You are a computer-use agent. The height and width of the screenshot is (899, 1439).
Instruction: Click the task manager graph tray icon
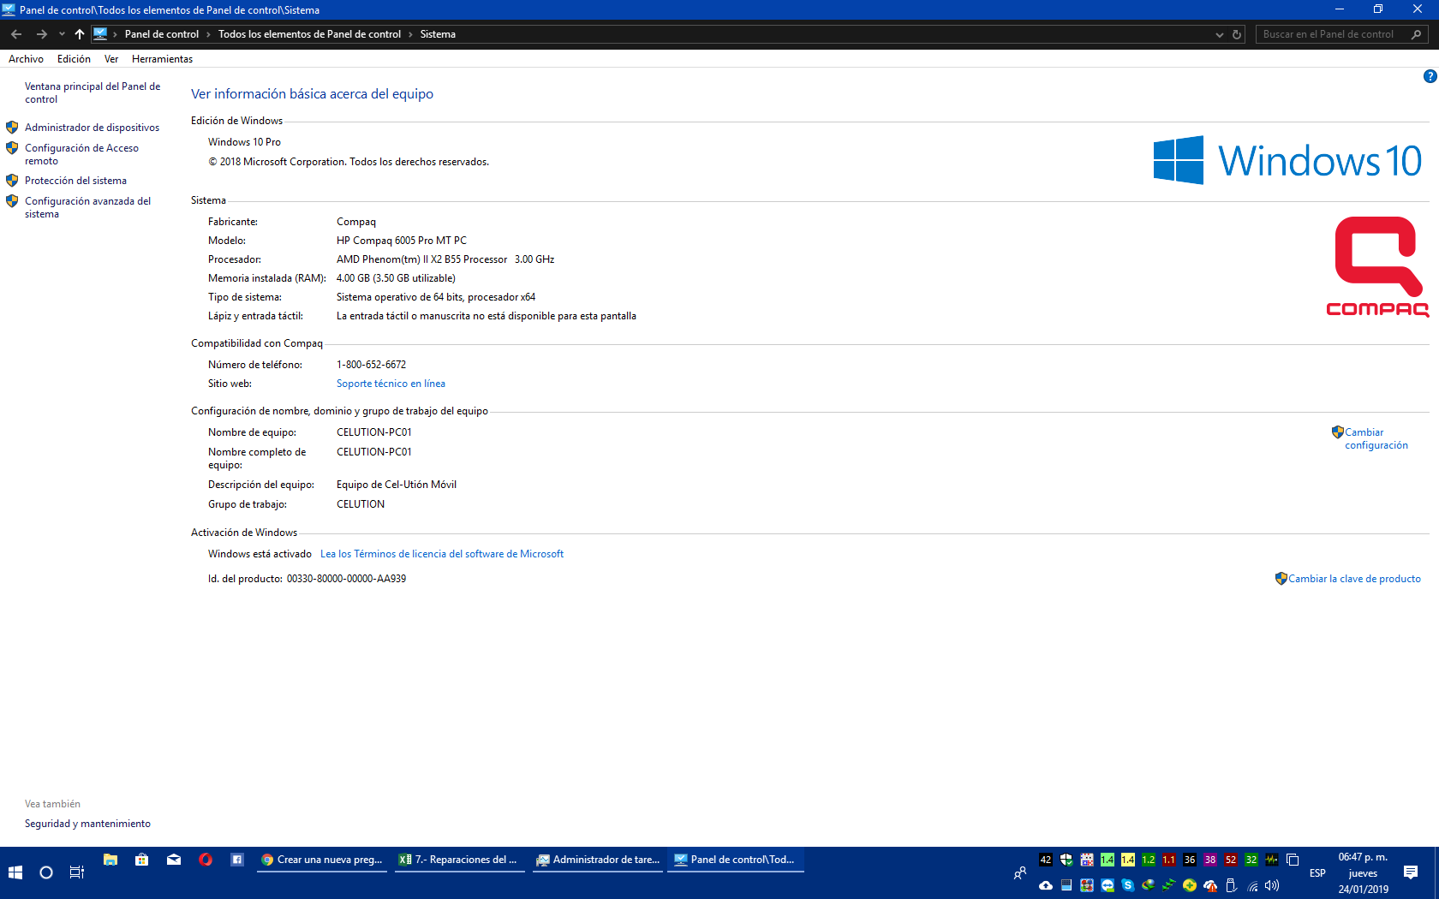click(1272, 860)
